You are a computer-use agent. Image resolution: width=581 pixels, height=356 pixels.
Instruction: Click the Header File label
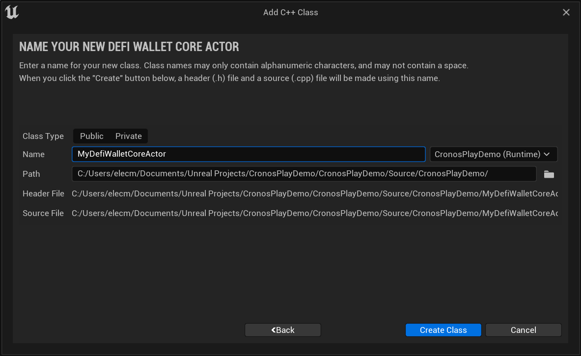coord(43,193)
